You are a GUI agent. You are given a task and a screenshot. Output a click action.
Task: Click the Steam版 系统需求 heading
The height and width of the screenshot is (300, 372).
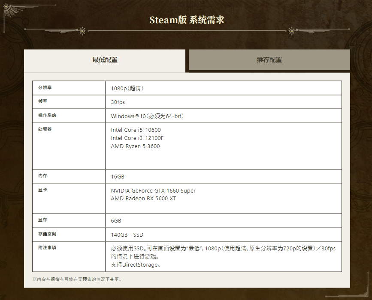187,20
